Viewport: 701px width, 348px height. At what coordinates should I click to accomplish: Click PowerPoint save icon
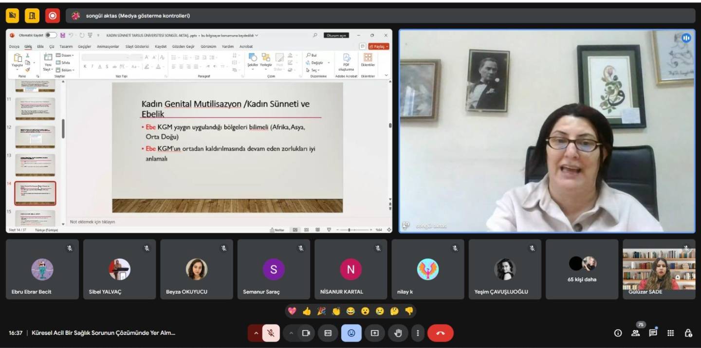click(62, 35)
